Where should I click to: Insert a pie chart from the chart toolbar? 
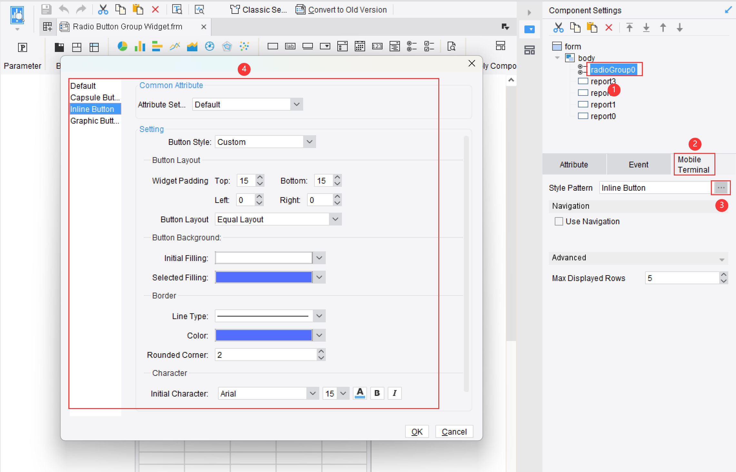[122, 46]
